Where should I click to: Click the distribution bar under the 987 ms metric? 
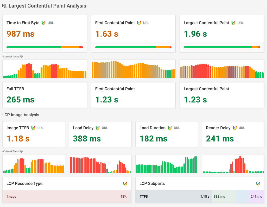click(x=44, y=47)
